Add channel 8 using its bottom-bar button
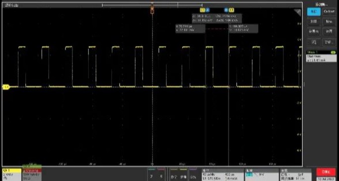Image resolution: width=339 pixels, height=181 pixels. 161,175
